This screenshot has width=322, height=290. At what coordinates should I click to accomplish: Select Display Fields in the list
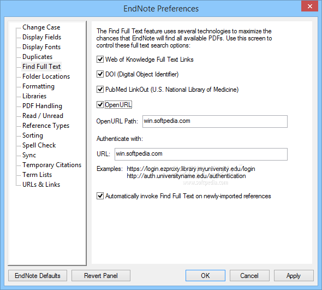[41, 37]
